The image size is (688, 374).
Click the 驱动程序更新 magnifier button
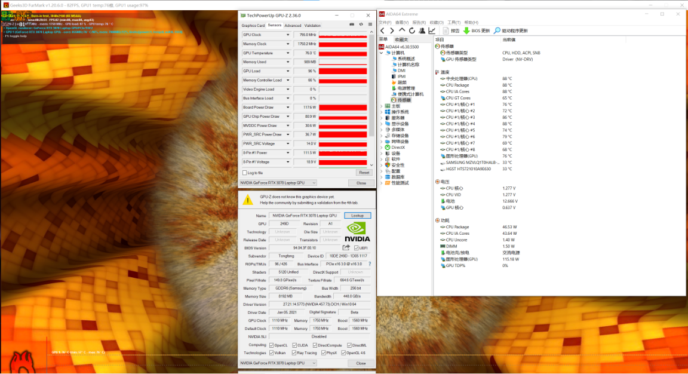coord(511,30)
